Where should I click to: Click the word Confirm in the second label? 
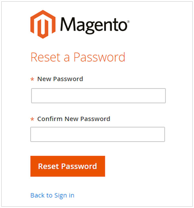coord(50,119)
